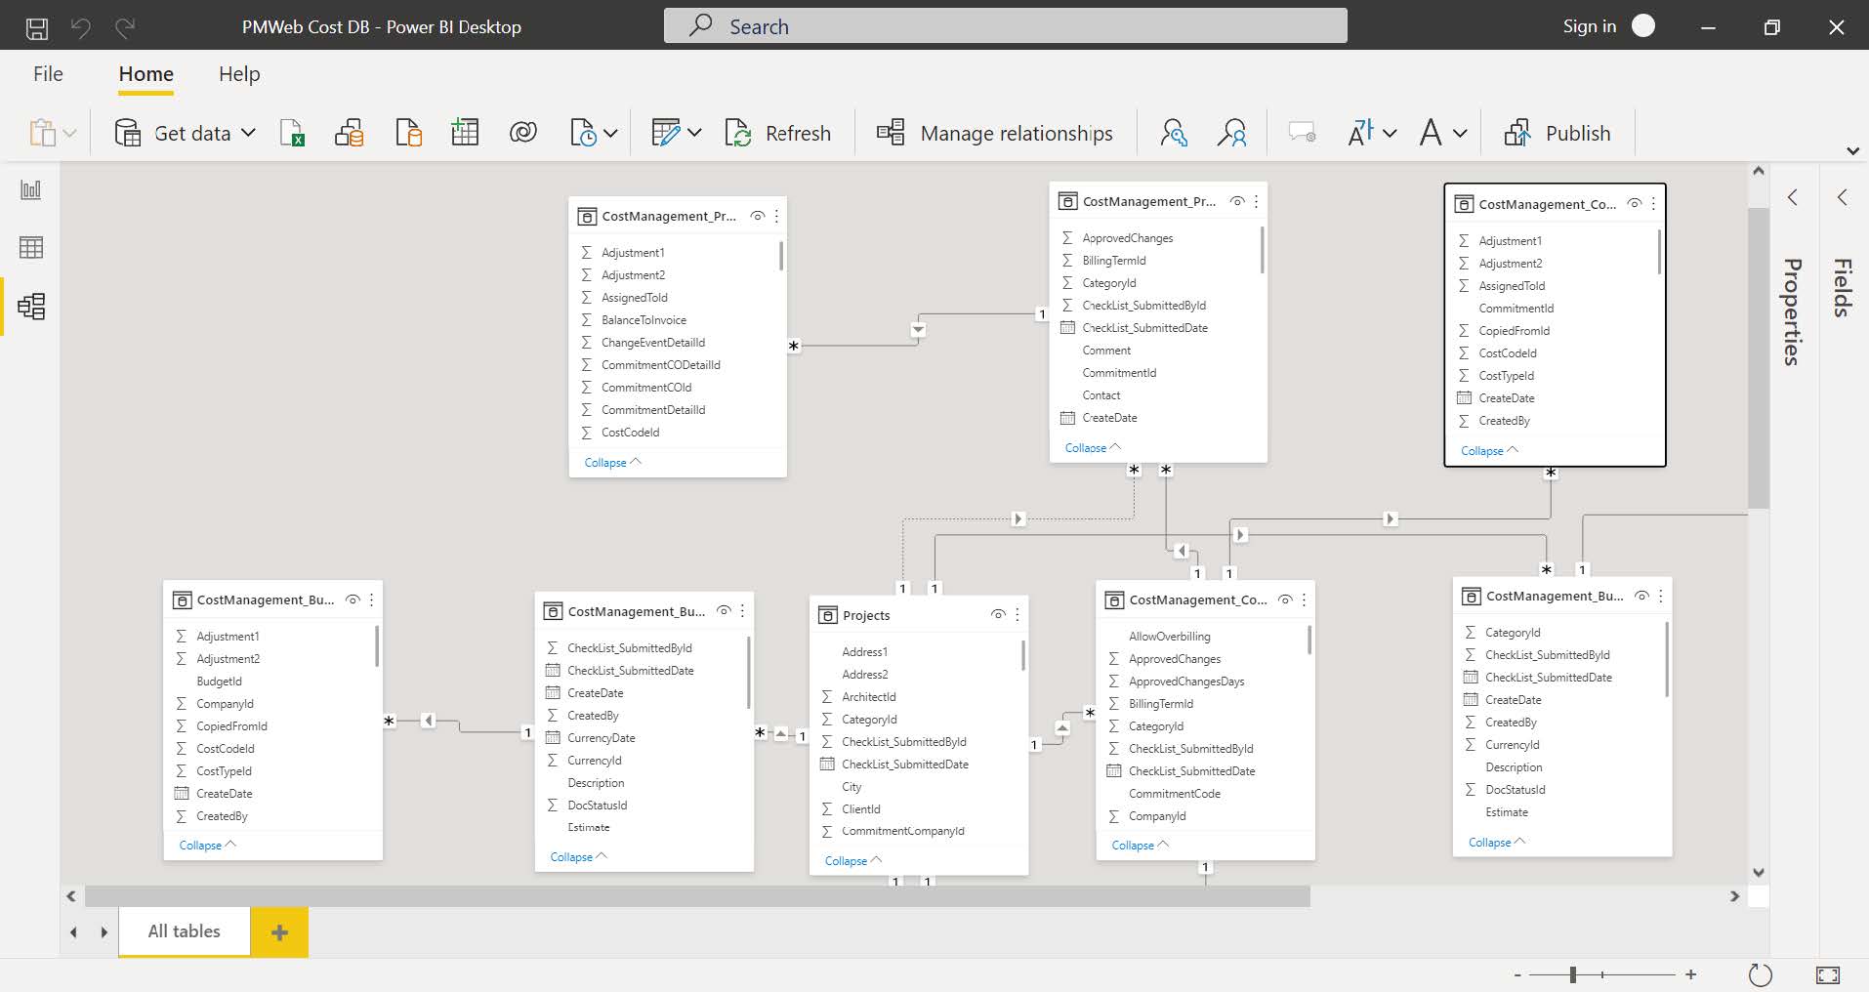The height and width of the screenshot is (992, 1869).
Task: Open paste dropdown arrow
Action: (x=69, y=133)
